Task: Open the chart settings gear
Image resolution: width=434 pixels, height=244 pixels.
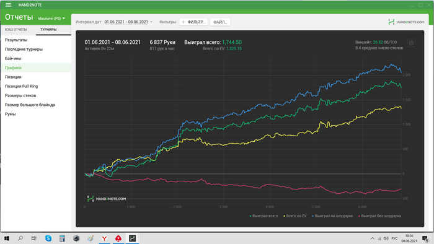Action: 411,43
